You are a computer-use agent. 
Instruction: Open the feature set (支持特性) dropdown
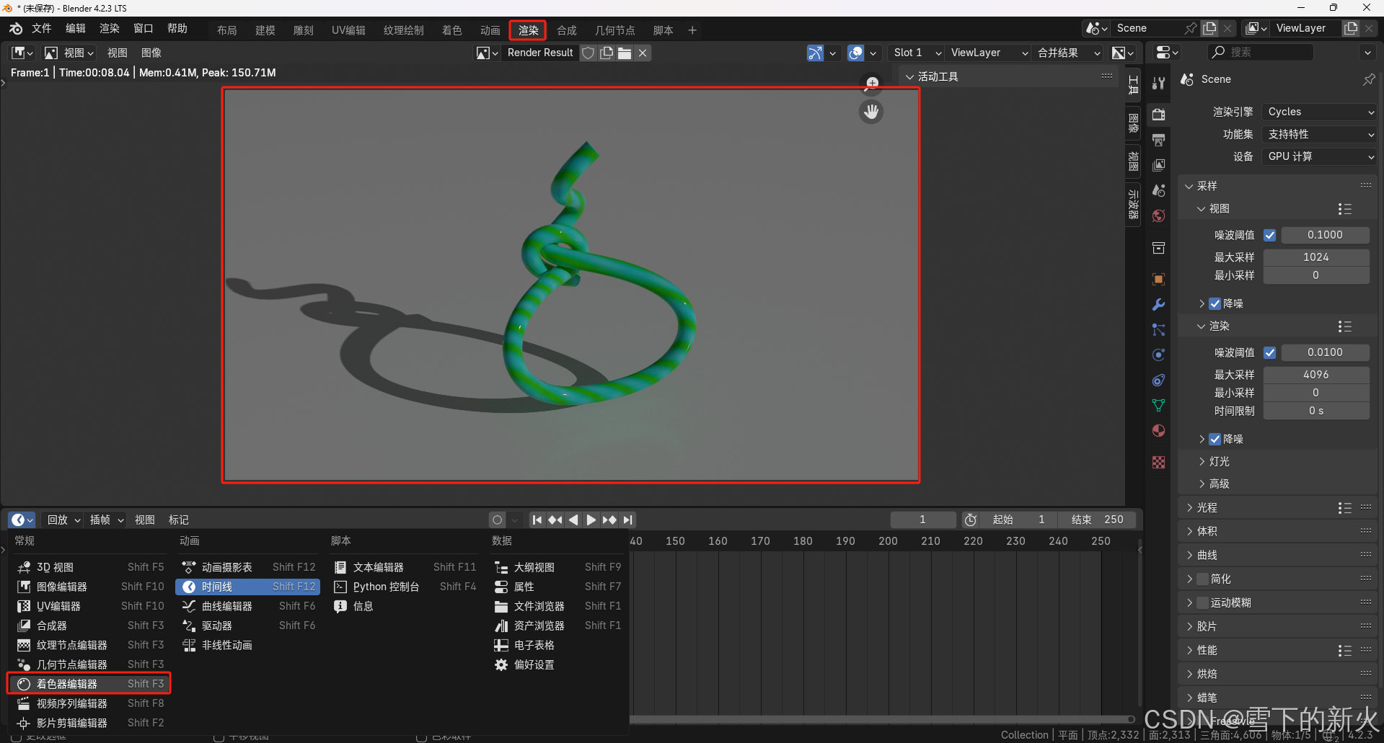click(x=1320, y=134)
